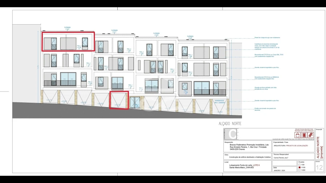Click the PROJETO DE LEGALIZAÇÃO red text
The height and width of the screenshot is (183, 326).
tap(296, 145)
